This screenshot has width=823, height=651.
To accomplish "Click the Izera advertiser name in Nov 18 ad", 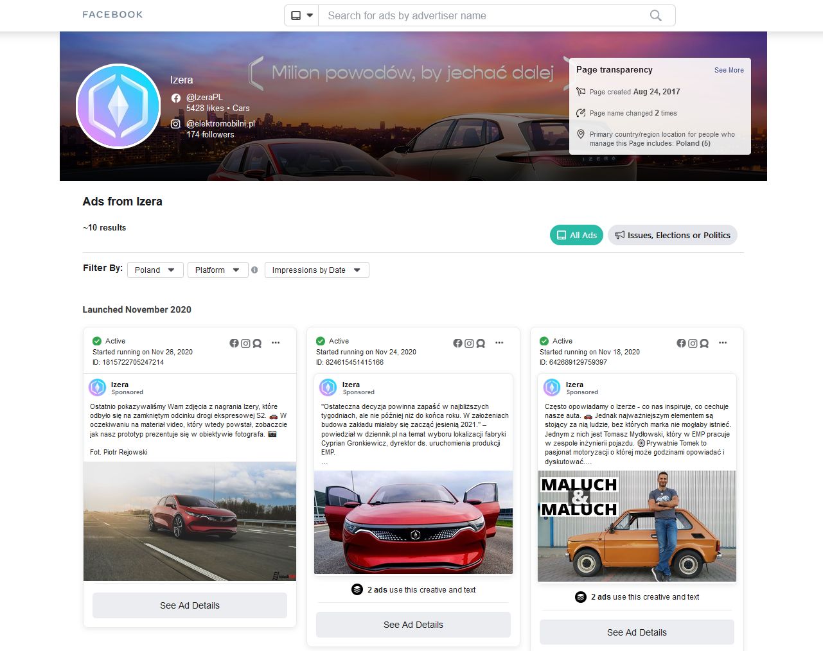I will click(x=574, y=385).
